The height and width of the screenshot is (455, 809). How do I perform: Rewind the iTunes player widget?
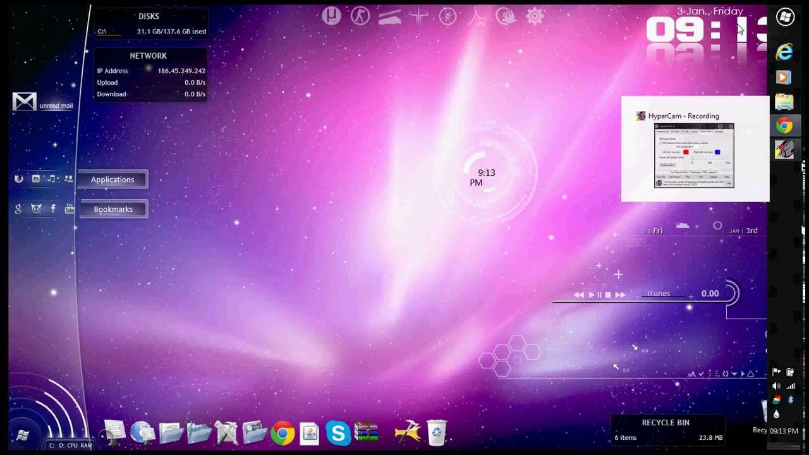tap(578, 294)
